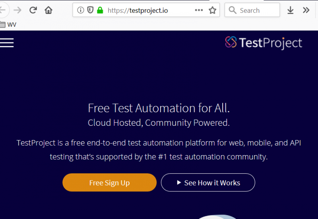Screen dimensions: 318x219
Task: Open page actions three-dot menu
Action: coord(199,10)
